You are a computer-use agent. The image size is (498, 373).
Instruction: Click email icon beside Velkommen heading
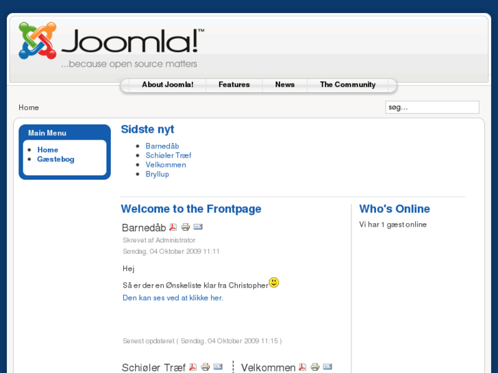[327, 367]
